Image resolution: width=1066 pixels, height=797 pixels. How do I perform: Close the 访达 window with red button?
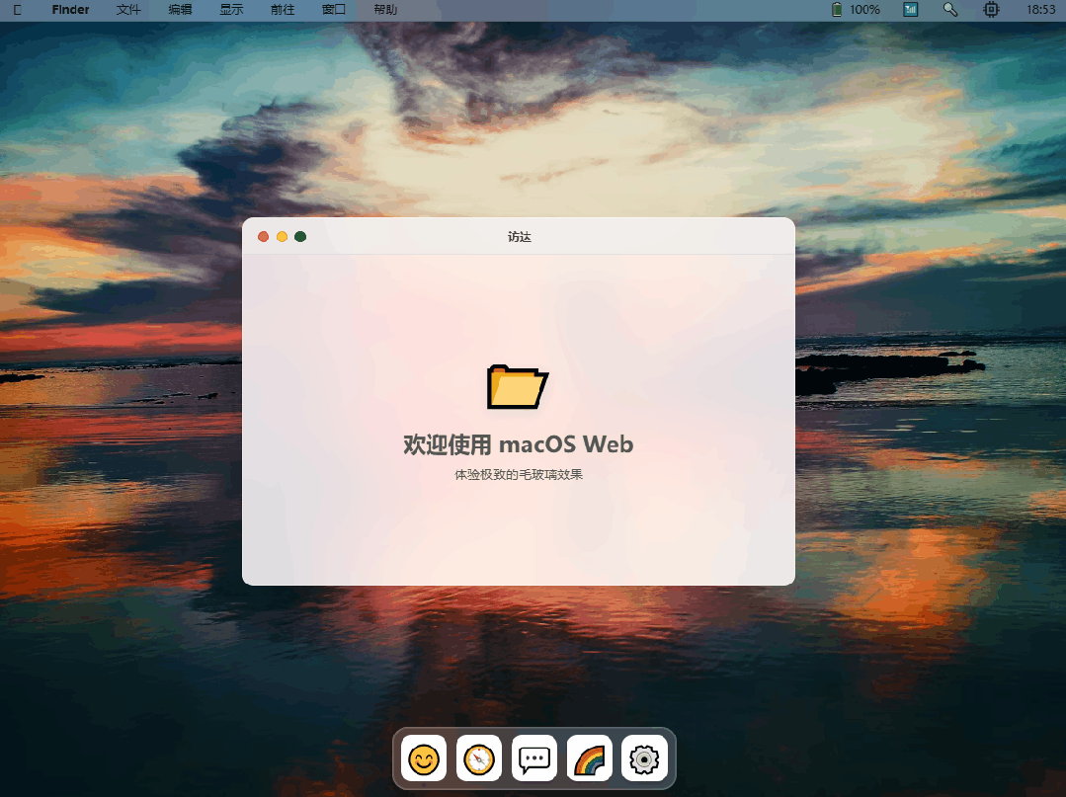click(263, 236)
